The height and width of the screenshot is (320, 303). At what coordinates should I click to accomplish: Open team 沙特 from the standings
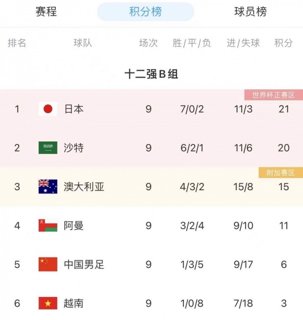(x=74, y=148)
